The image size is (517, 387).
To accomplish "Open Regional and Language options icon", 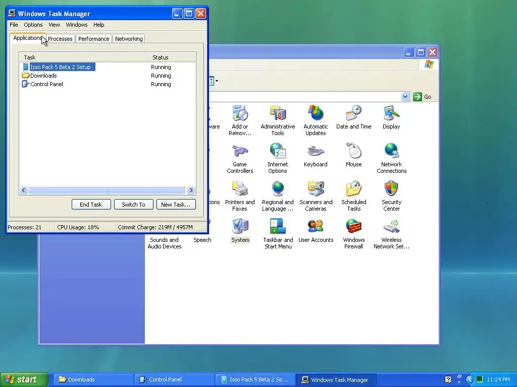I will pyautogui.click(x=278, y=189).
